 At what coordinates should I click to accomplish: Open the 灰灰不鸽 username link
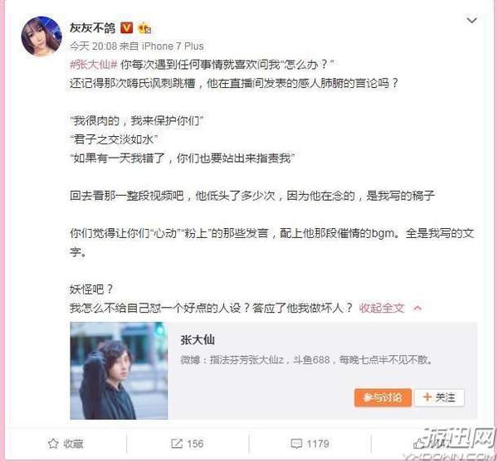92,28
